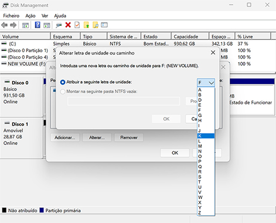Screen dimensions: 276x223
Task: Click the 37 % free cell
Action: [x=243, y=43]
